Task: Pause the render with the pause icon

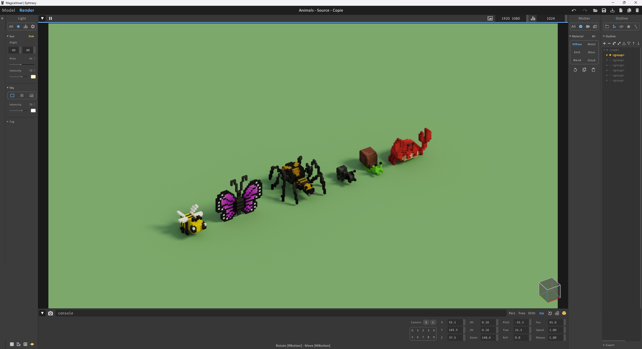Action: point(50,18)
